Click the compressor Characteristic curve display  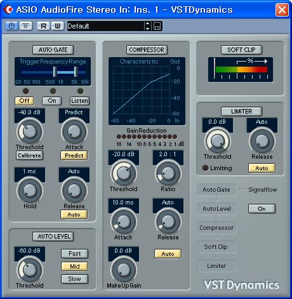coord(147,91)
